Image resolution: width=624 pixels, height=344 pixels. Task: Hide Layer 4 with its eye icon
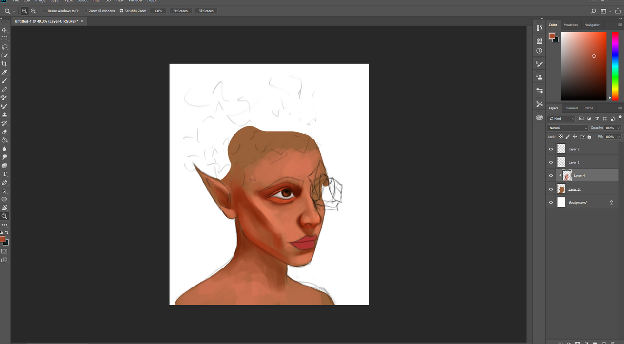point(551,176)
